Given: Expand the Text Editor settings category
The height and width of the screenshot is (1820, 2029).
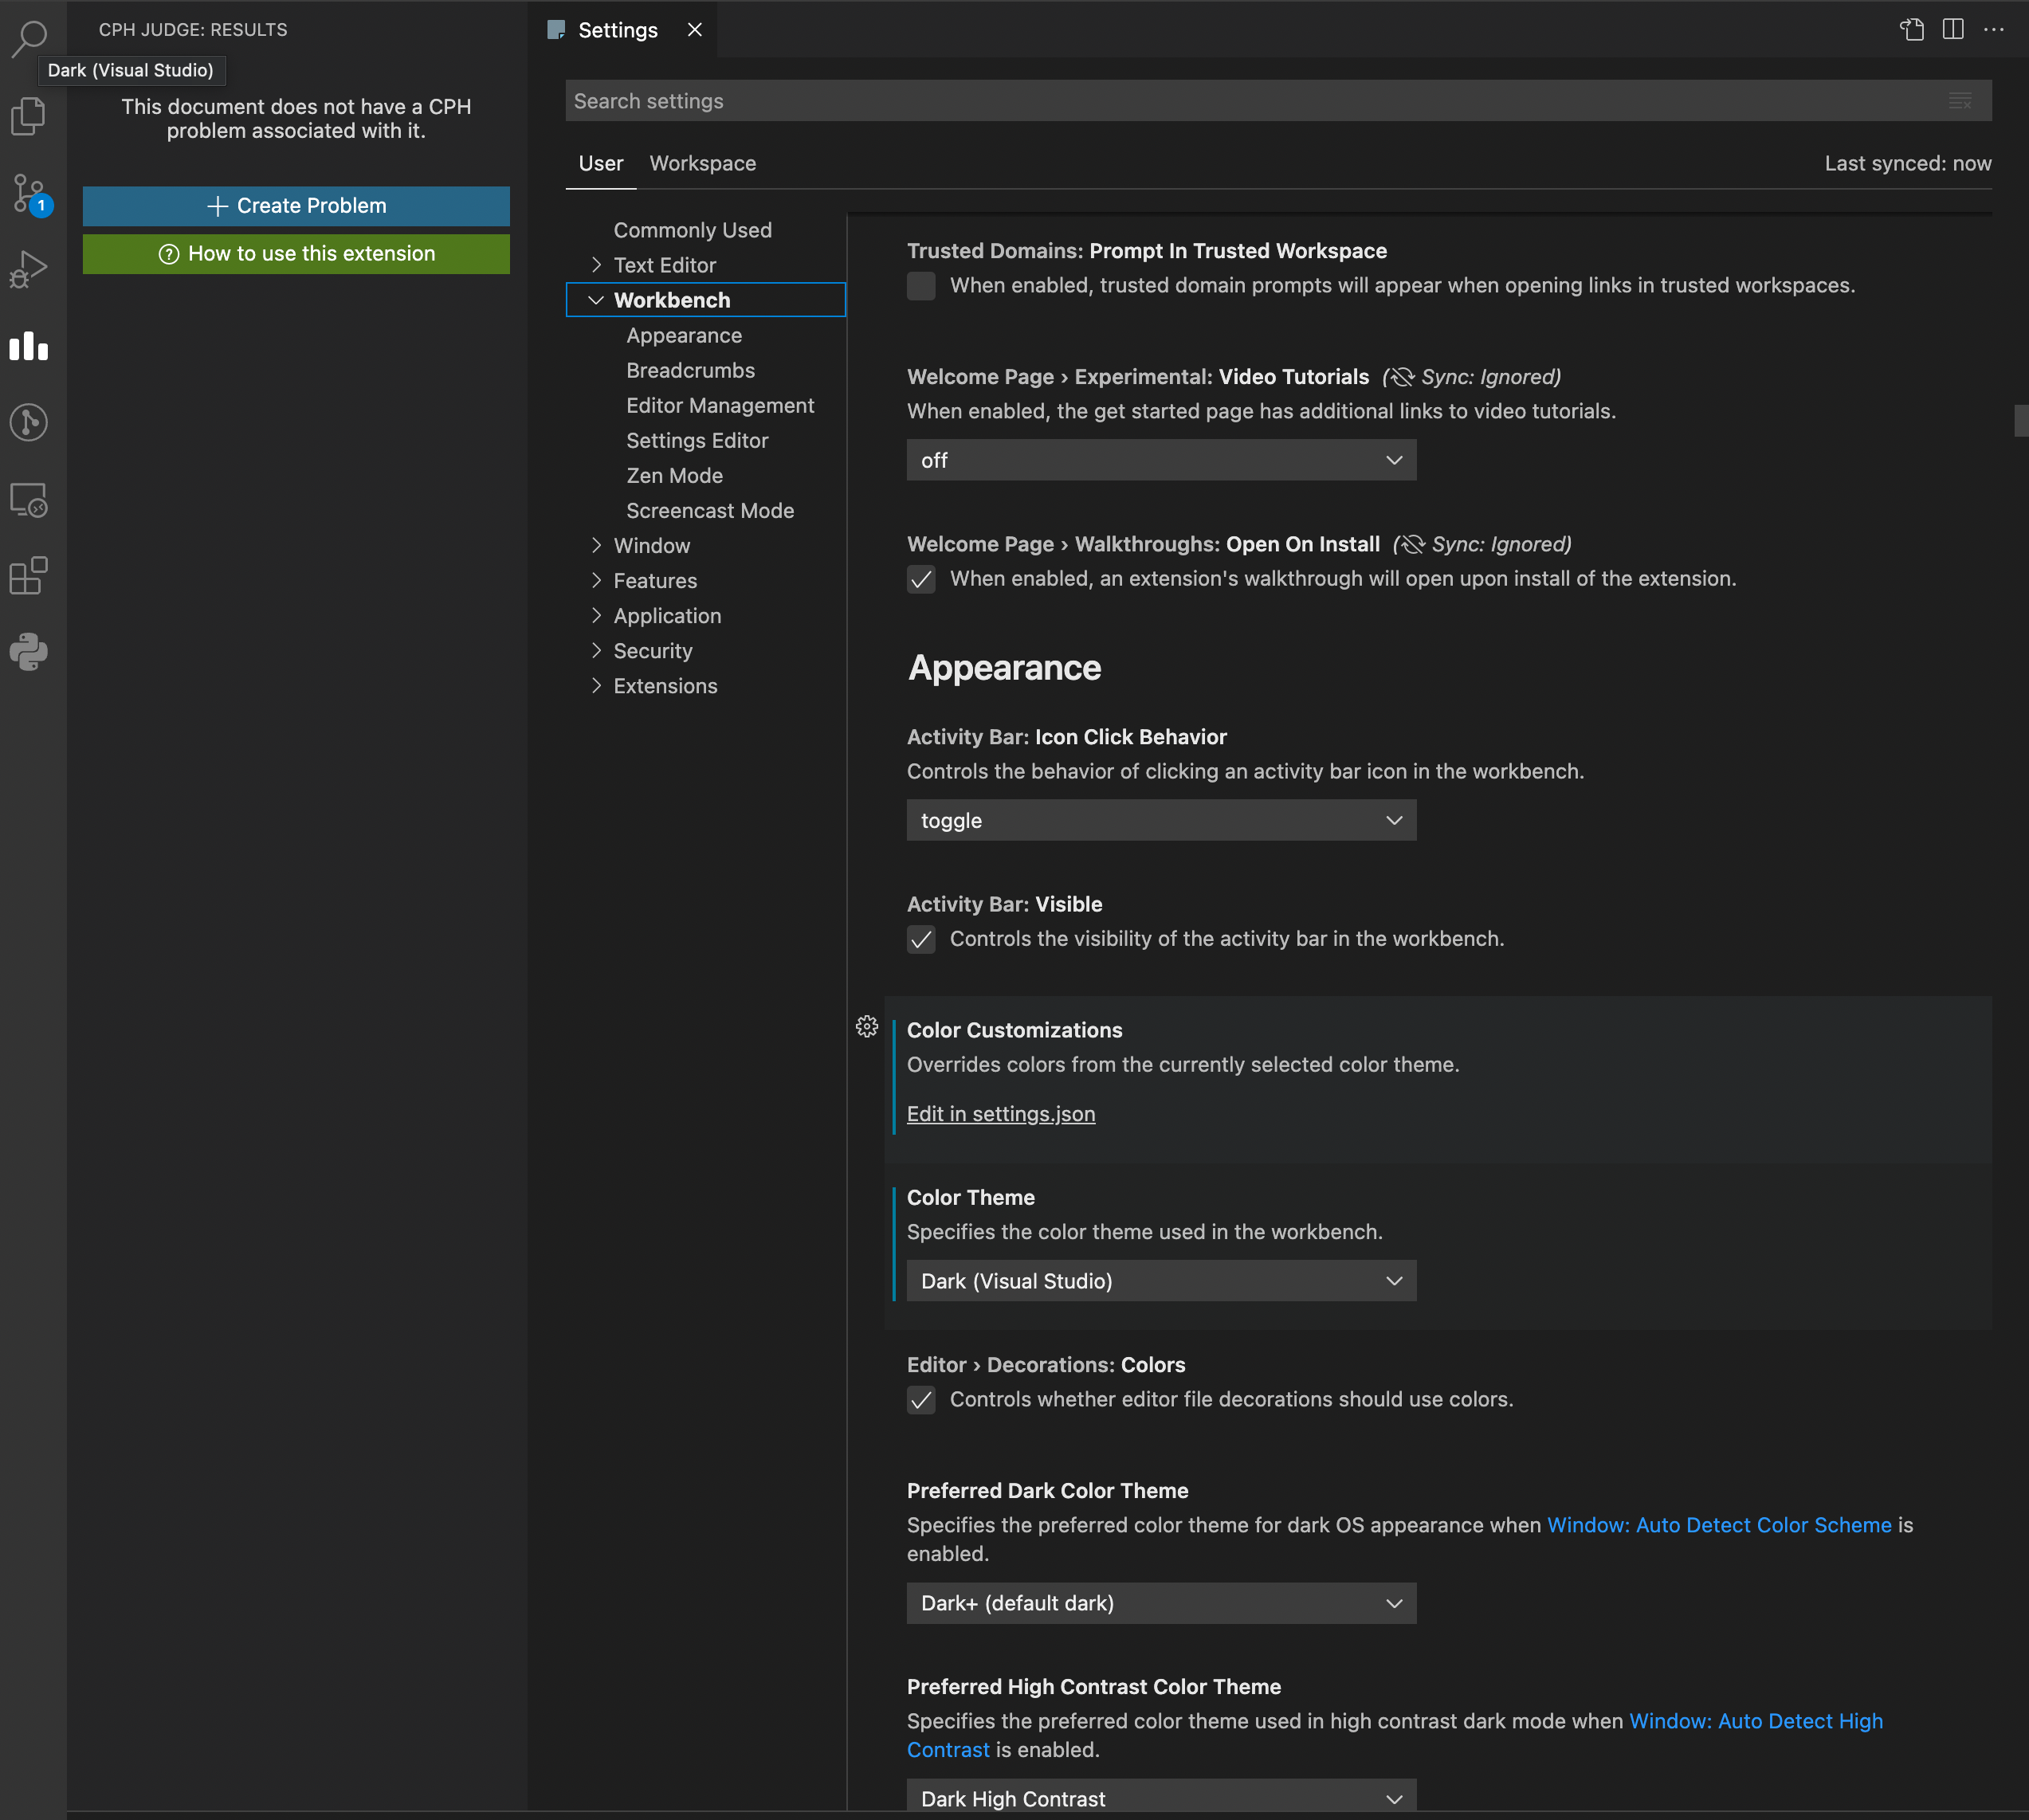Looking at the screenshot, I should coord(664,265).
